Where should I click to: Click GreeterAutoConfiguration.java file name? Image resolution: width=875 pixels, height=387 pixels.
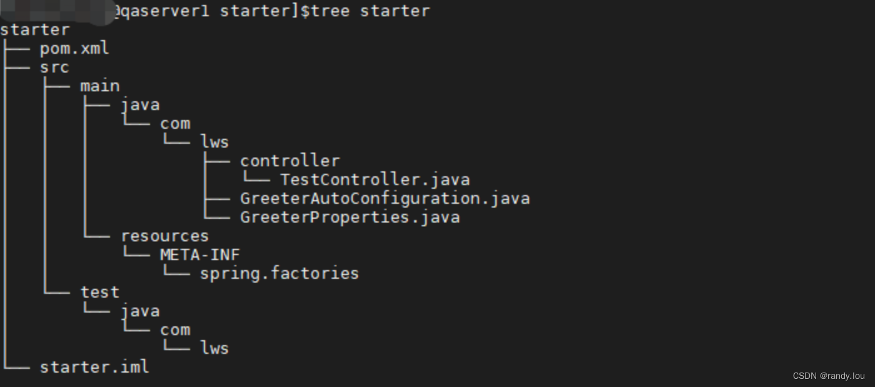(385, 198)
